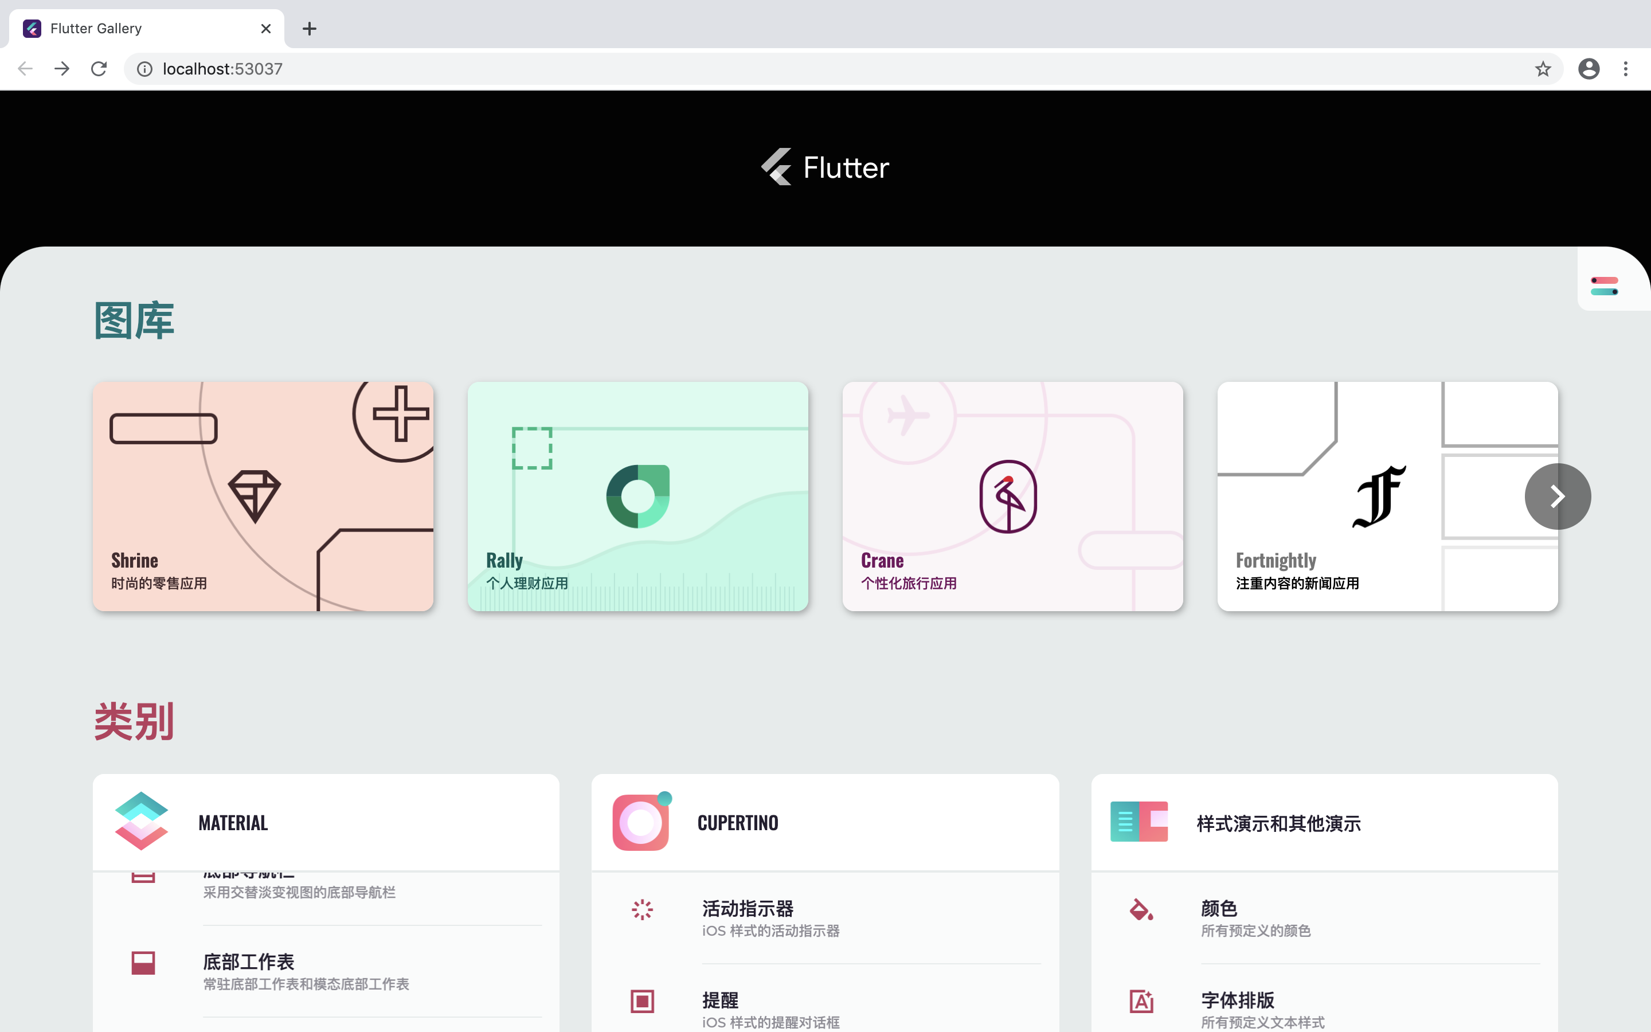Reload the page with the refresh button

coord(99,69)
